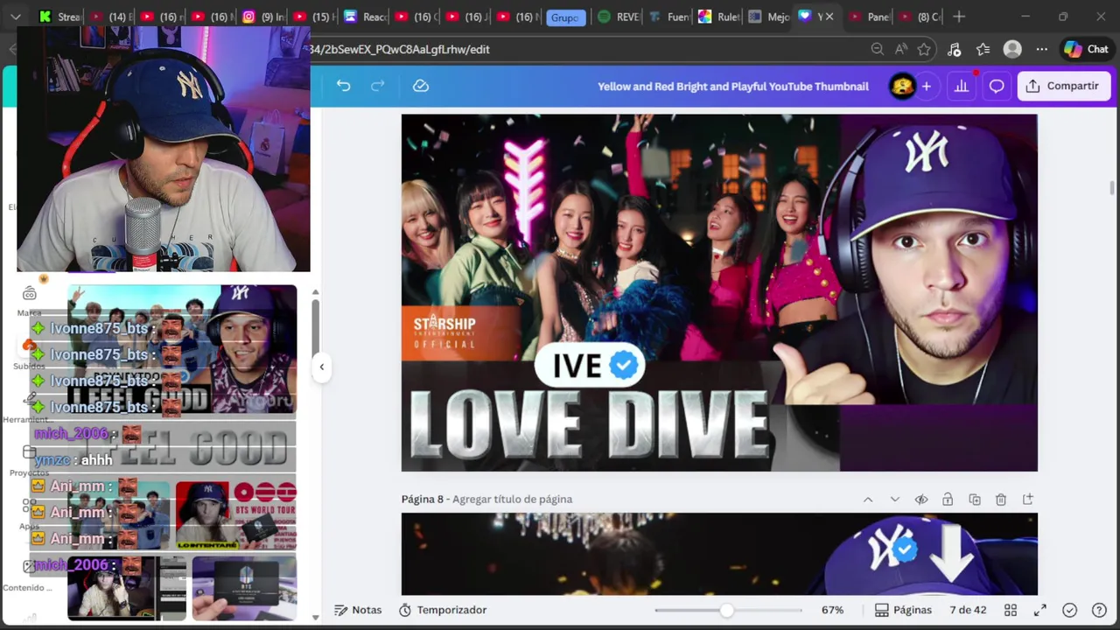Bookmark this page with the star icon
The image size is (1120, 630).
[x=924, y=50]
